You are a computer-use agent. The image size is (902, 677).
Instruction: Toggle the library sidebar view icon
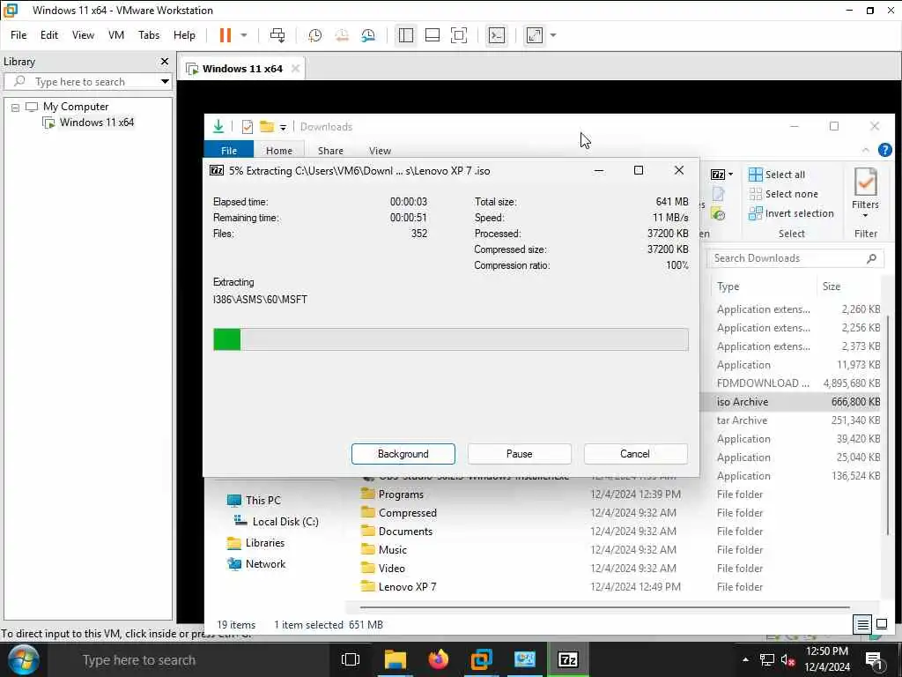click(x=405, y=35)
